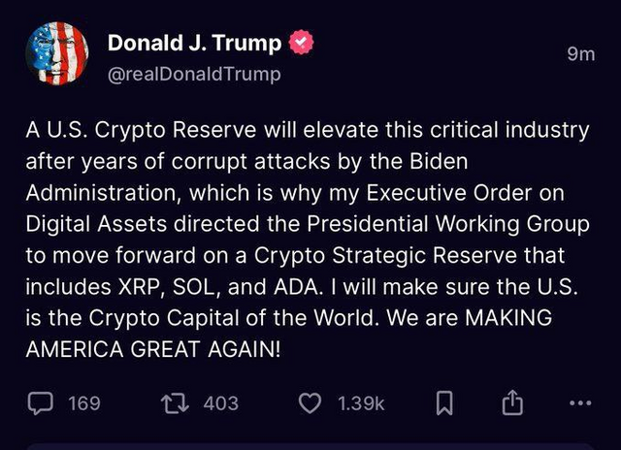Open the Donald J. Trump display name

point(194,44)
